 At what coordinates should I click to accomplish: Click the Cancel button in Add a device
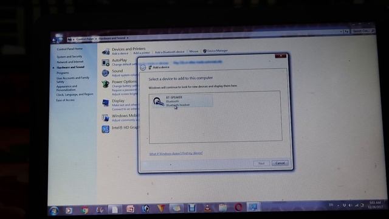[x=280, y=163]
